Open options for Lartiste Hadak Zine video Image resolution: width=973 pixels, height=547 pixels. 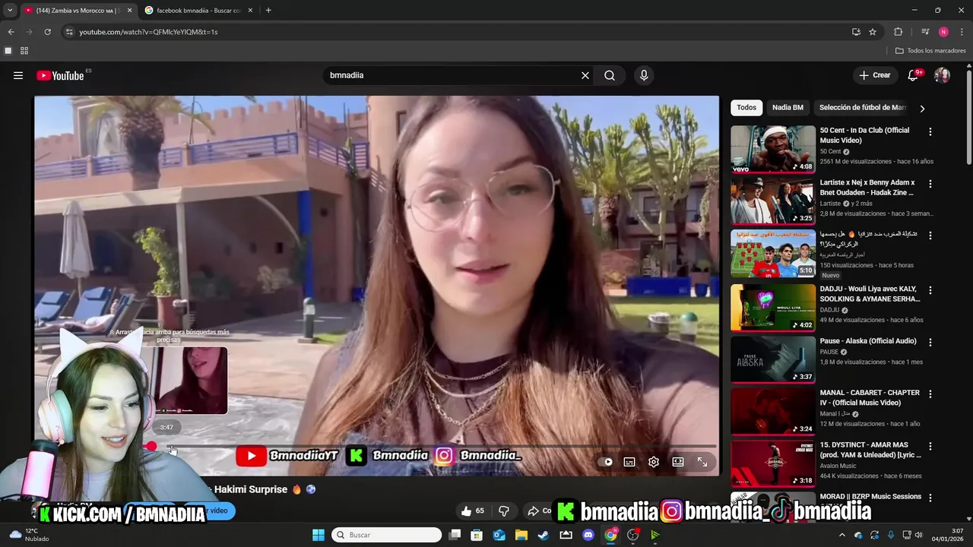pos(930,184)
